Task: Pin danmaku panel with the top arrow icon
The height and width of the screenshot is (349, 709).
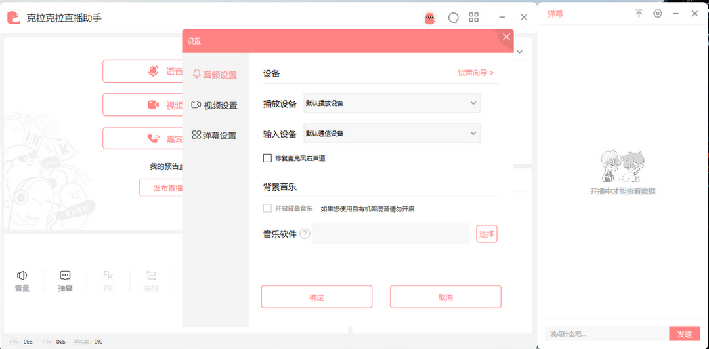Action: (639, 14)
